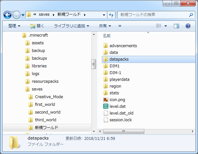Click the change view icon
Screen dimensions: 198x154
point(159,26)
